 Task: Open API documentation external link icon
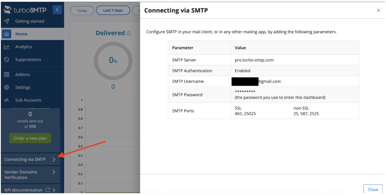48,190
